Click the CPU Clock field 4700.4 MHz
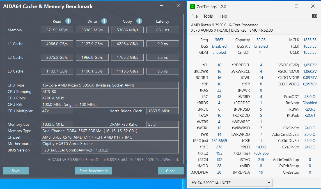The width and height of the screenshot is (321, 189). tap(109, 98)
